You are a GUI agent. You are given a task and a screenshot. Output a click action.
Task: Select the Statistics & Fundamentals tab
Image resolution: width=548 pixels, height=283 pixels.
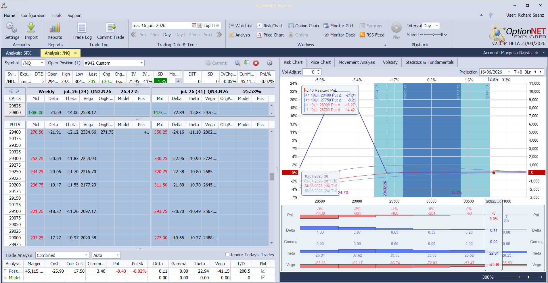430,62
